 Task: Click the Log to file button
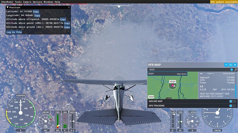coord(14,32)
